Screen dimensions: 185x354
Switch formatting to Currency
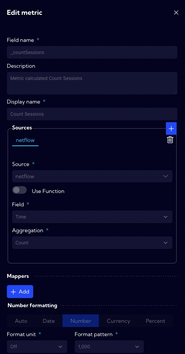click(119, 321)
